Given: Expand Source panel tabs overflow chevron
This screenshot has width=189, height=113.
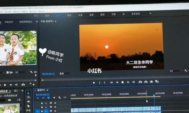Looking at the screenshot, I should (x=37, y=22).
